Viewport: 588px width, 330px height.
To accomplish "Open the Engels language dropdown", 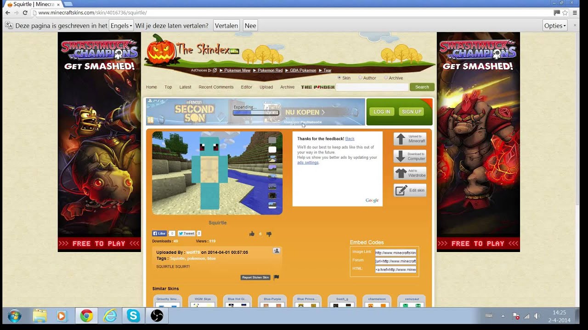I will pyautogui.click(x=121, y=26).
